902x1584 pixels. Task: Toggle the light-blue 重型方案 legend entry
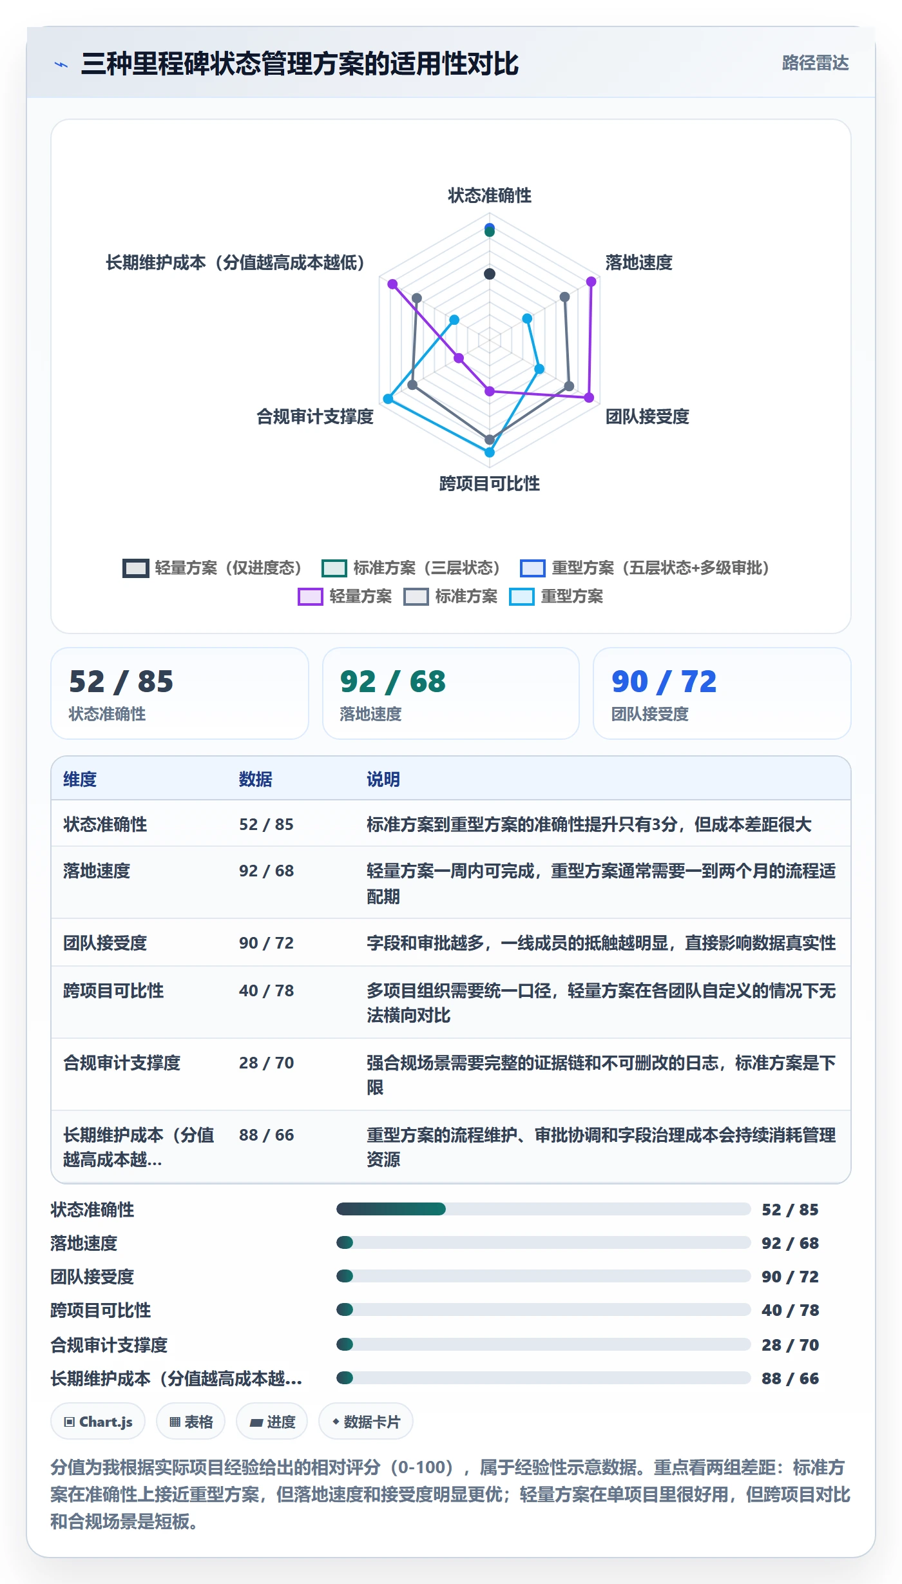(556, 596)
